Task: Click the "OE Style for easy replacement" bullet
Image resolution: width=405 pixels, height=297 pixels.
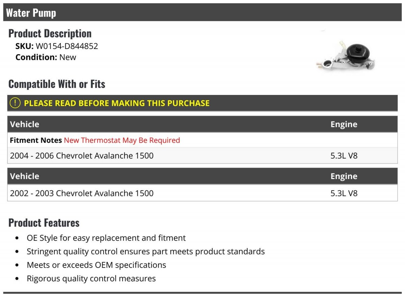Action: pos(106,238)
